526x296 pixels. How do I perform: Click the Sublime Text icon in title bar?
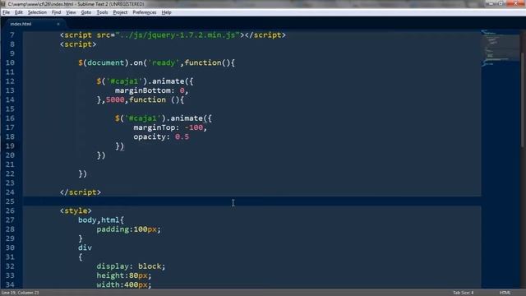click(3, 3)
